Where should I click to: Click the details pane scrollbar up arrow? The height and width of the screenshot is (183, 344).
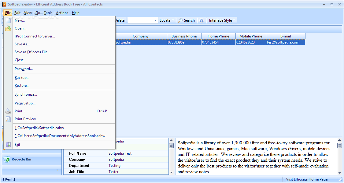[x=172, y=140]
